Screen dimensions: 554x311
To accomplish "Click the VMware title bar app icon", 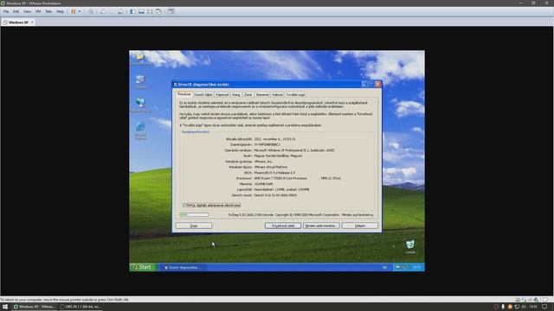I will click(3, 3).
